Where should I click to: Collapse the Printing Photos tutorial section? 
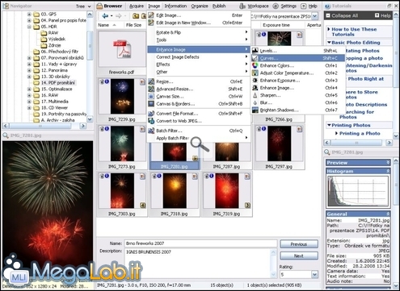tap(329, 125)
